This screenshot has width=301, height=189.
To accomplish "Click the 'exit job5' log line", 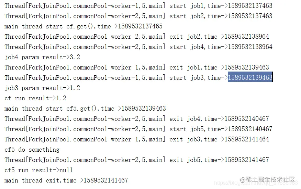I will click(137, 160).
